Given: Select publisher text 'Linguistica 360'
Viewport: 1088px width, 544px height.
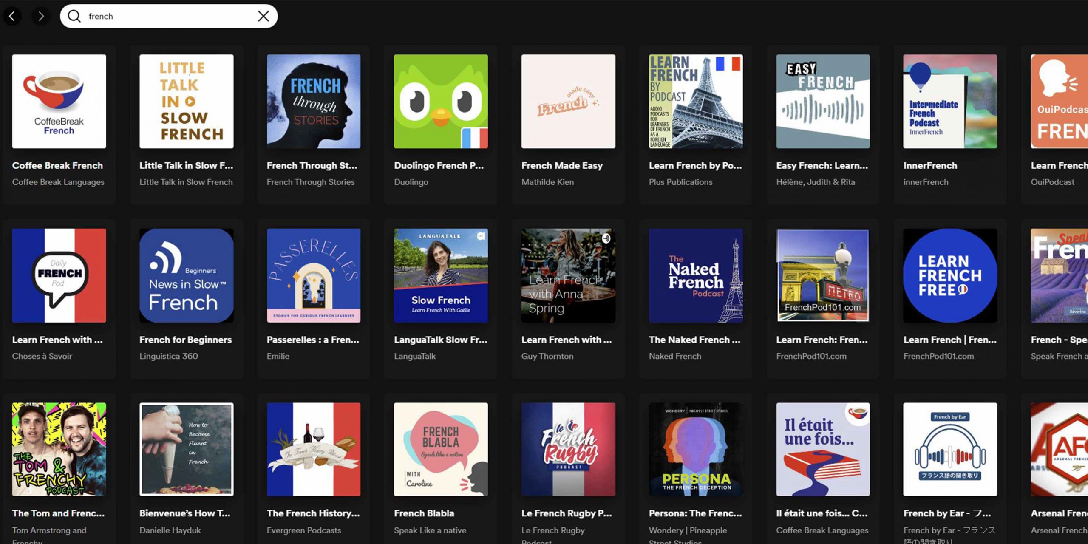Looking at the screenshot, I should click(x=169, y=356).
